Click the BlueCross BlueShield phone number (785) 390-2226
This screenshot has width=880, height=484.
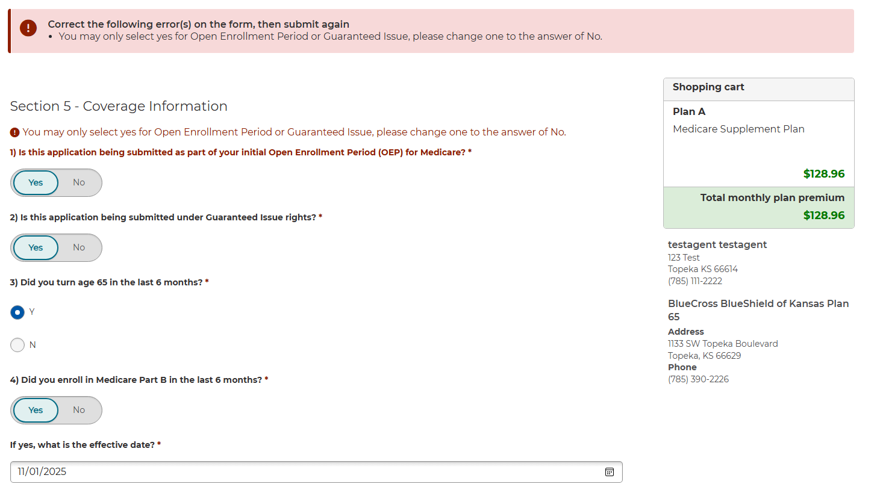[x=698, y=379]
